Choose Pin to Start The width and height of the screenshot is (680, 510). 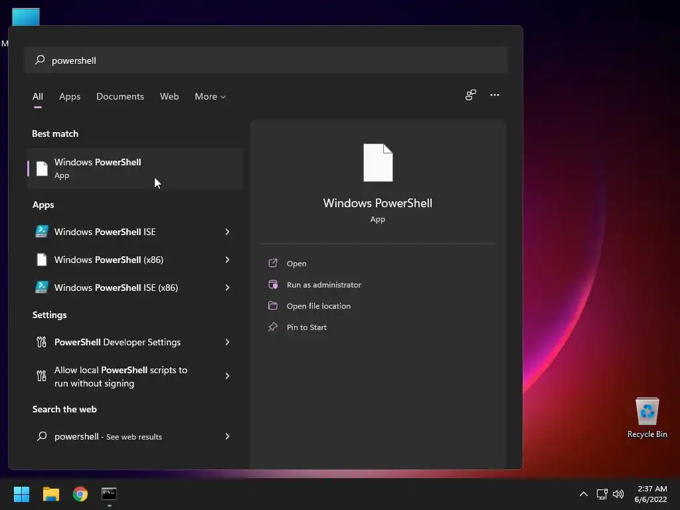click(x=307, y=327)
